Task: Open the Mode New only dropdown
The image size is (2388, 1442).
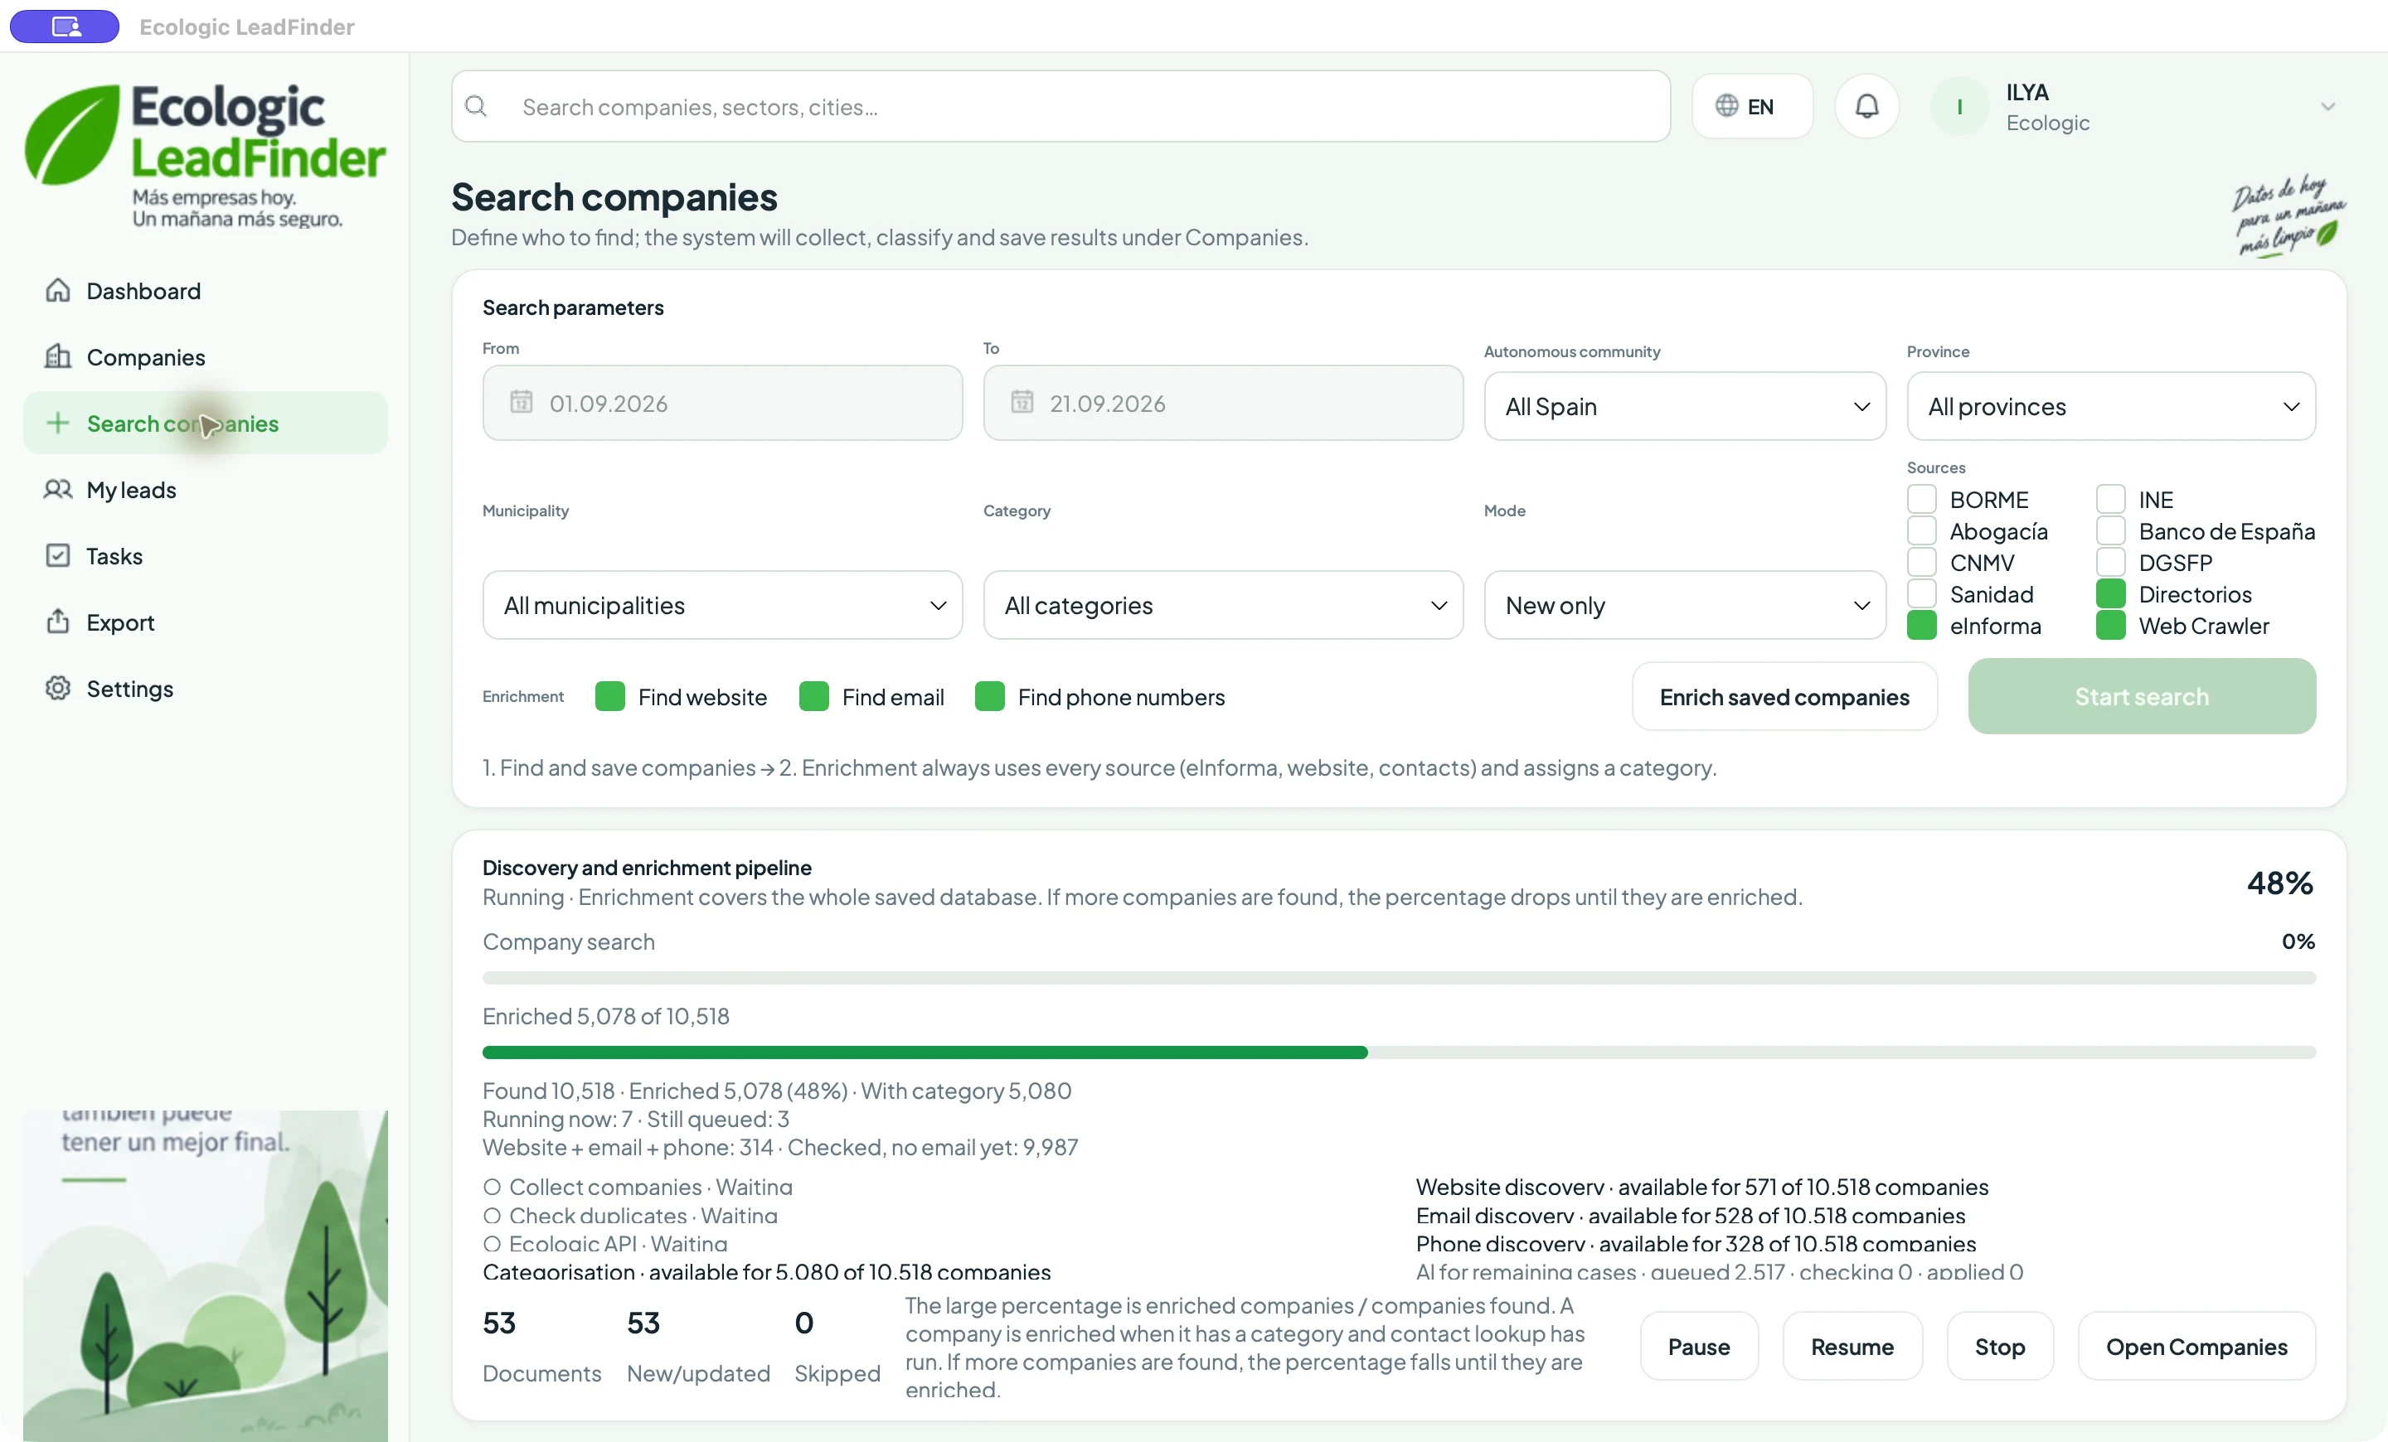Action: (1684, 605)
